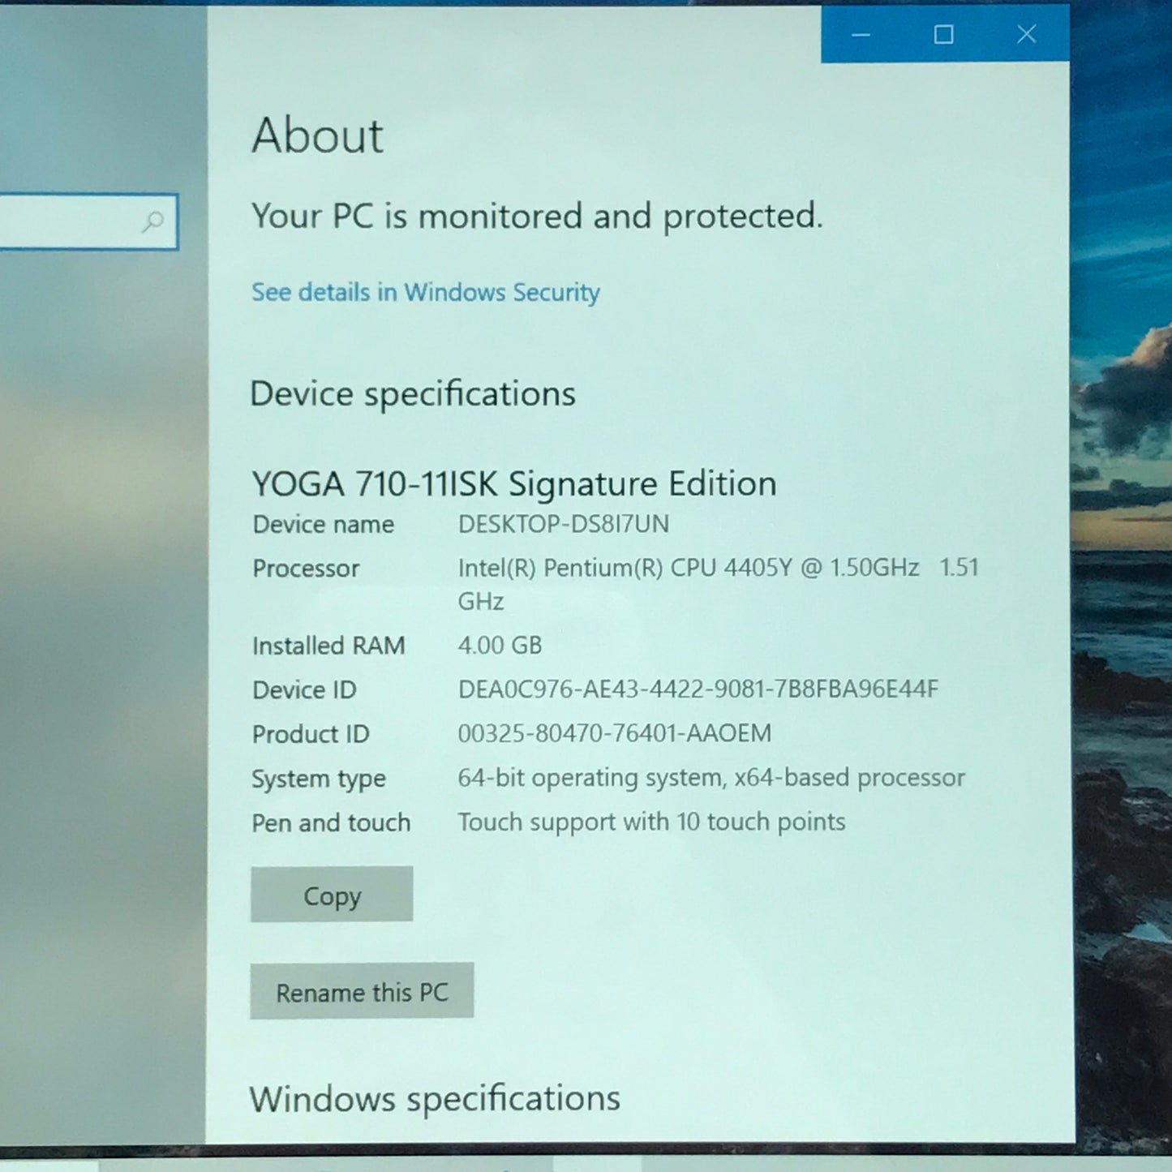Image resolution: width=1172 pixels, height=1172 pixels.
Task: Click 64-bit operating system value
Action: point(711,778)
